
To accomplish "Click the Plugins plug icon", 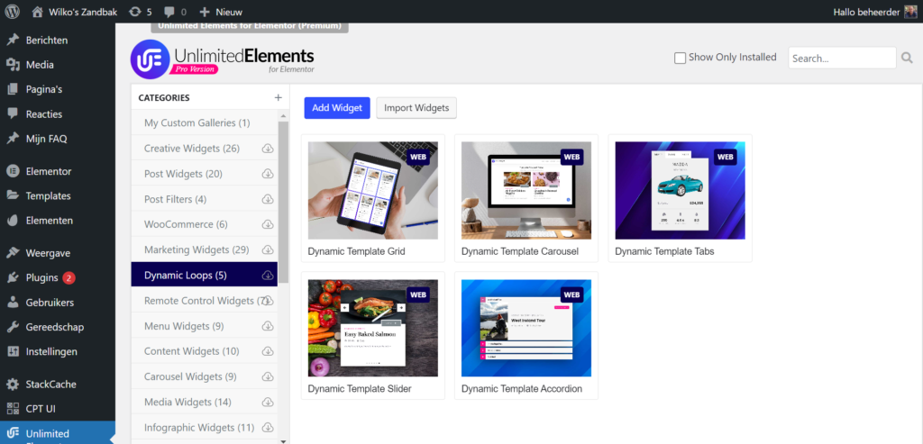I will pos(13,277).
